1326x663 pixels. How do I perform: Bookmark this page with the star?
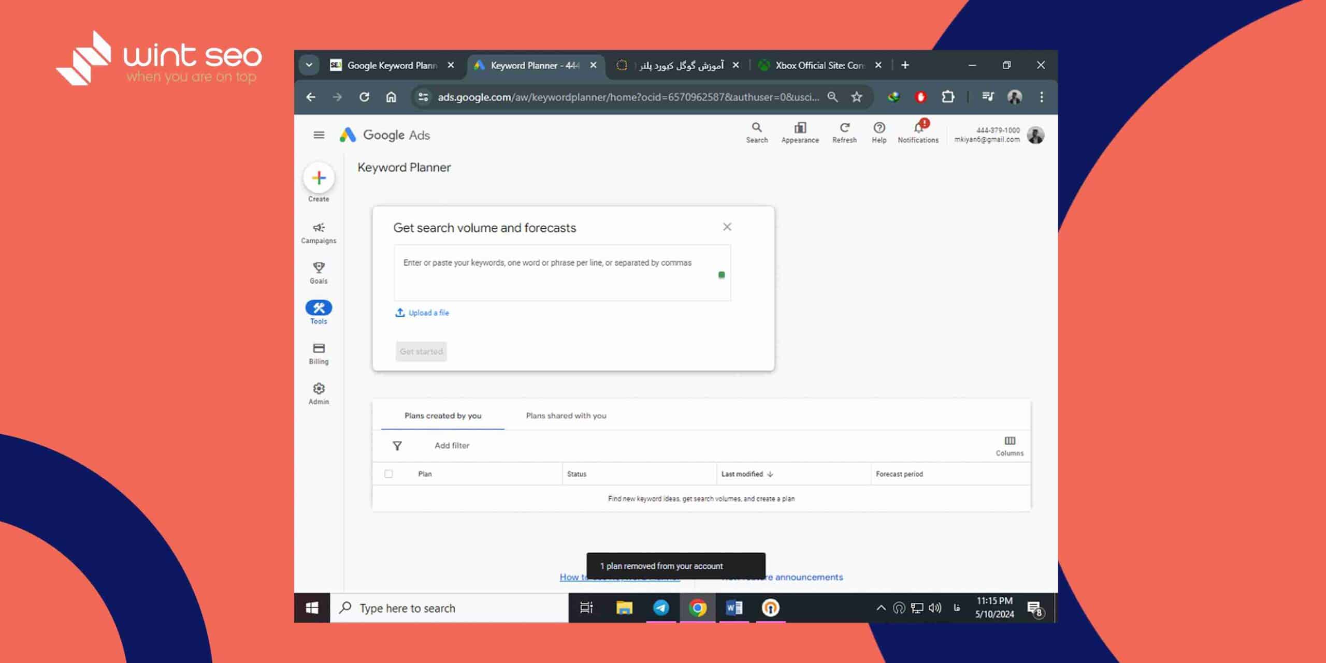857,97
